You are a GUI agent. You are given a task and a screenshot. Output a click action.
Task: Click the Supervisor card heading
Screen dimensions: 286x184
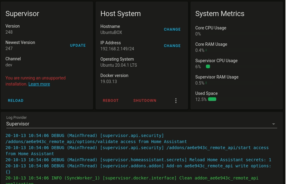(x=22, y=14)
